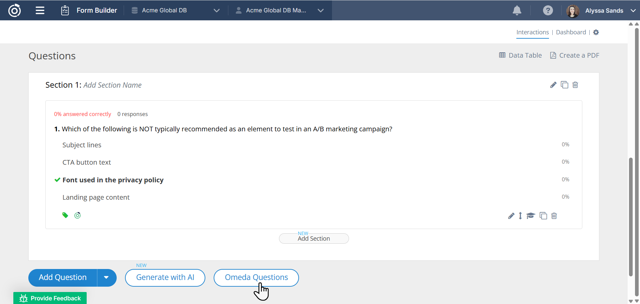The height and width of the screenshot is (304, 640).
Task: Expand the Acme Global DB Ma... profile dropdown
Action: (320, 10)
